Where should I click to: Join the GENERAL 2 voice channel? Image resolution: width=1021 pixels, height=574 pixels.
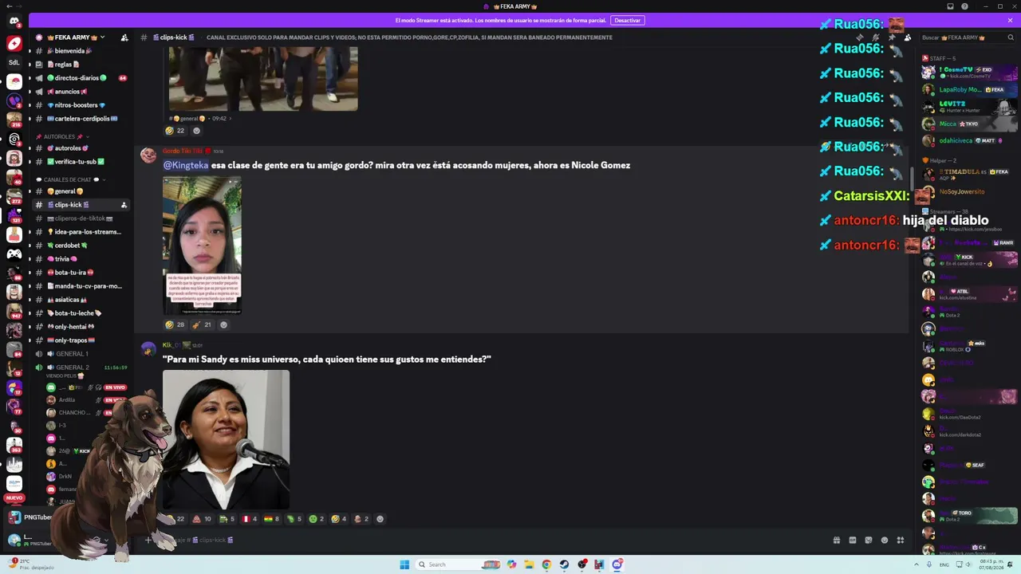81,368
